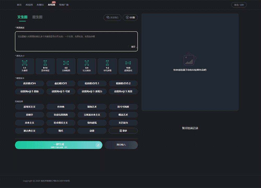The image size is (261, 188).
Task: Choose the 最新模式V5.2 model
Action: pyautogui.click(x=123, y=84)
